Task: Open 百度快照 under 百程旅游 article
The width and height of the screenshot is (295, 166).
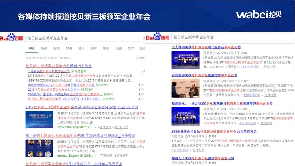Action: (x=270, y=95)
